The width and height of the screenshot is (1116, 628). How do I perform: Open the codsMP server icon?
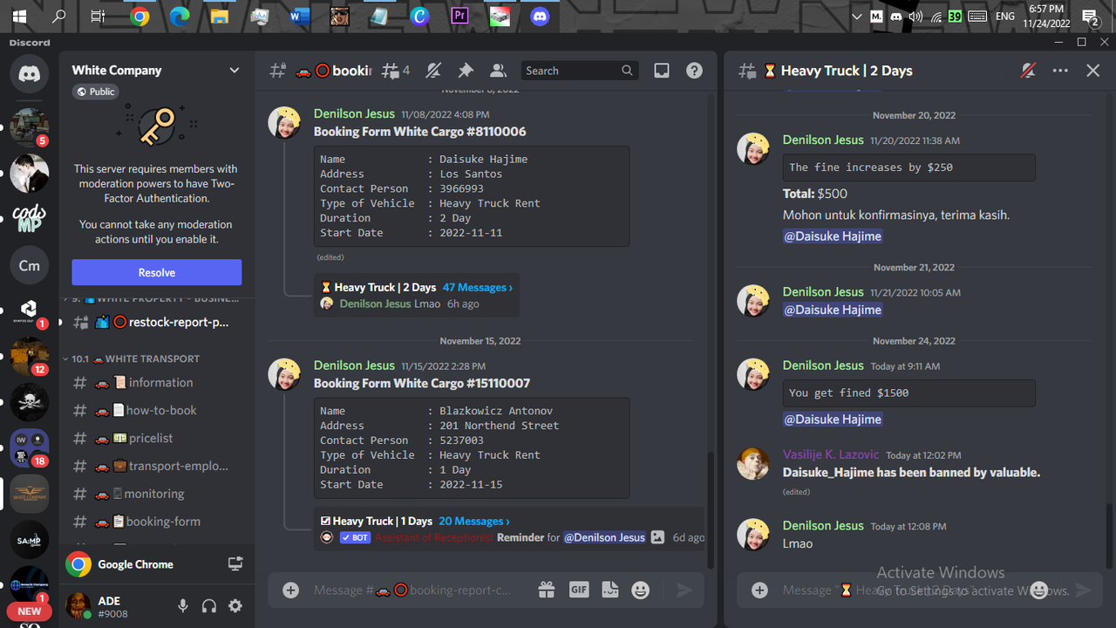pos(30,218)
